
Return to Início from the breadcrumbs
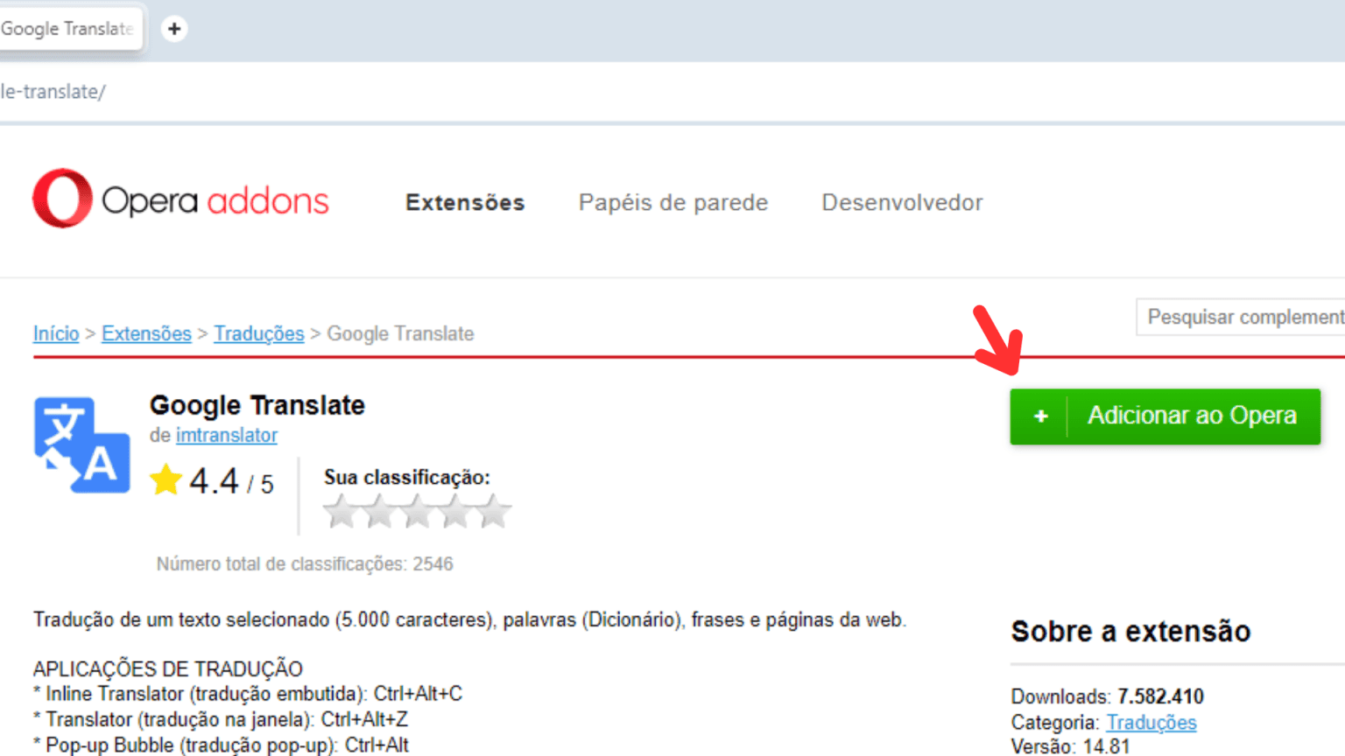(55, 333)
